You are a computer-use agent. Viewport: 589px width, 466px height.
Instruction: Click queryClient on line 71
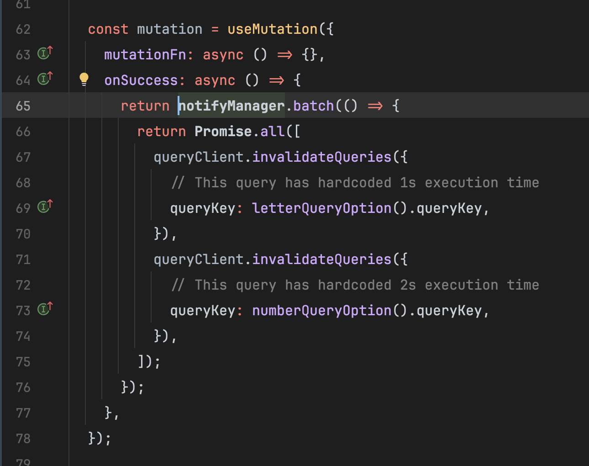click(x=199, y=259)
